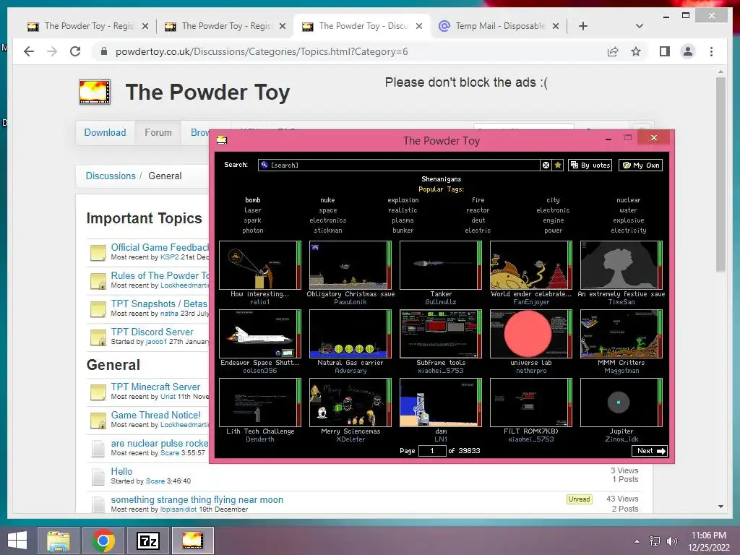Image resolution: width=740 pixels, height=555 pixels.
Task: Click The Powder Toy site logo
Action: 95,92
